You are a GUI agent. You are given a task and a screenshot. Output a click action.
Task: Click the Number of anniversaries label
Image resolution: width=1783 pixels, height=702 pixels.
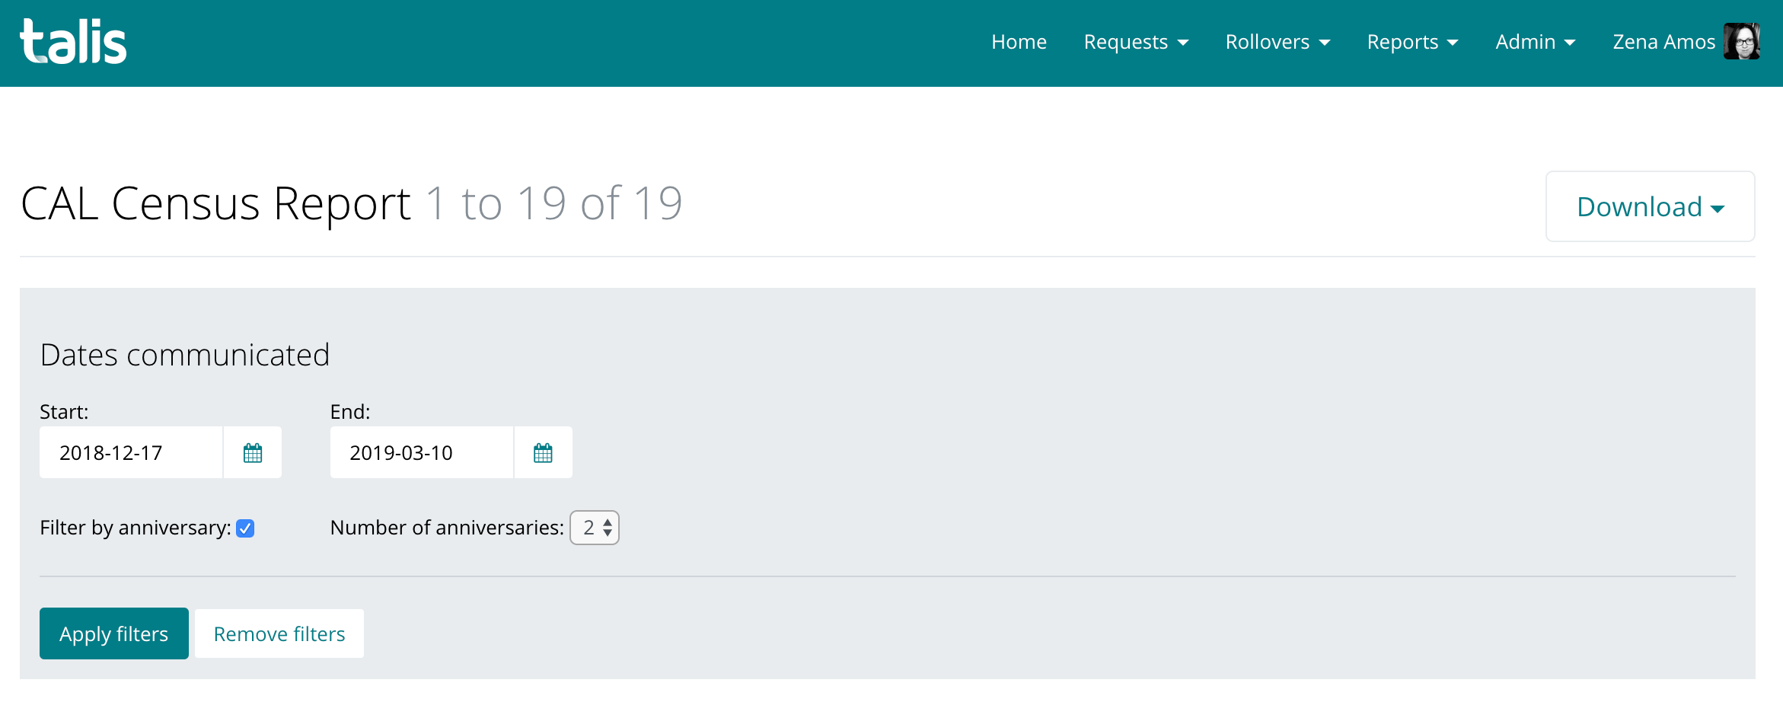(x=447, y=528)
